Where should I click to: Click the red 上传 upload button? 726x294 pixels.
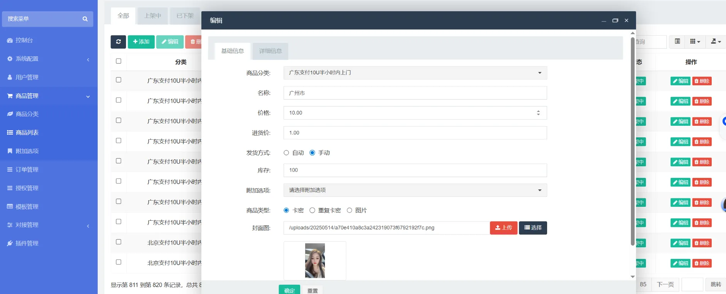tap(503, 228)
